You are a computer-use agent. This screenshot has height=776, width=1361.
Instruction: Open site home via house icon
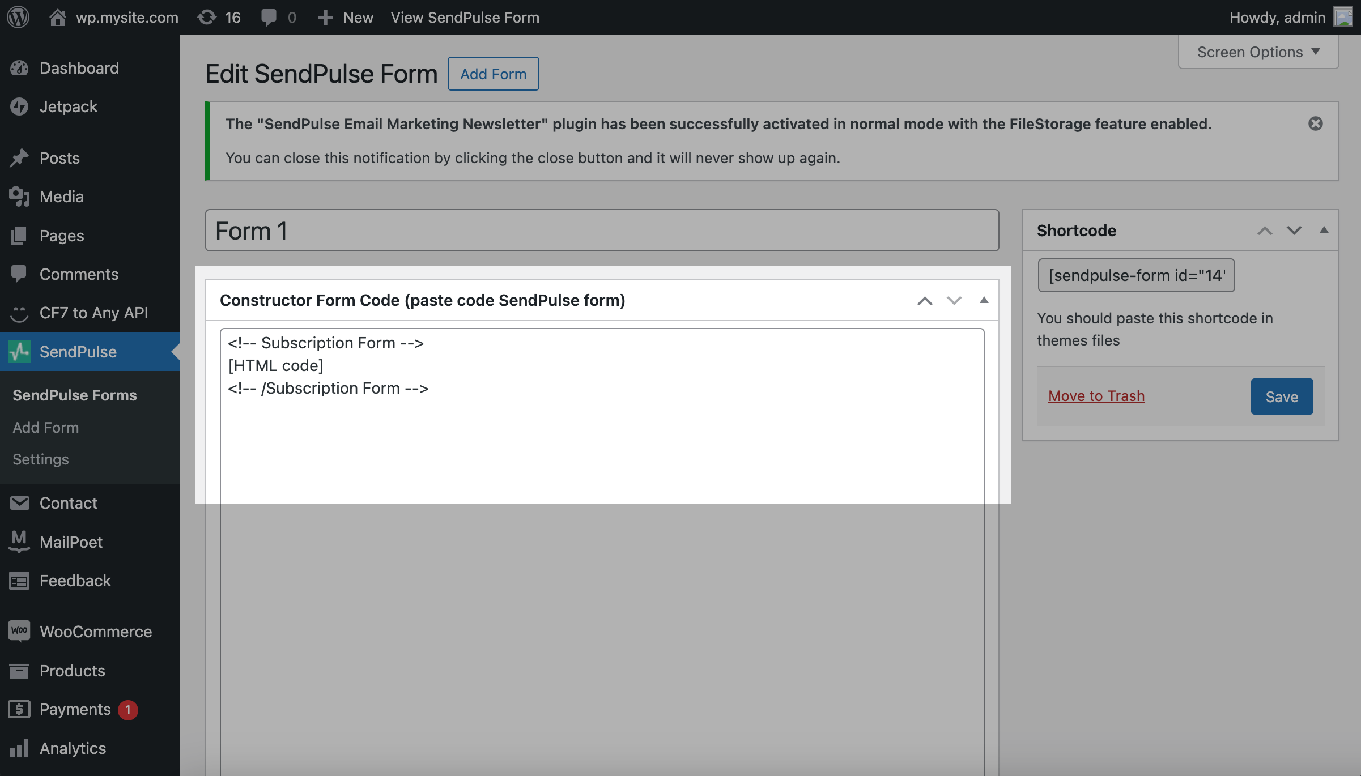57,17
